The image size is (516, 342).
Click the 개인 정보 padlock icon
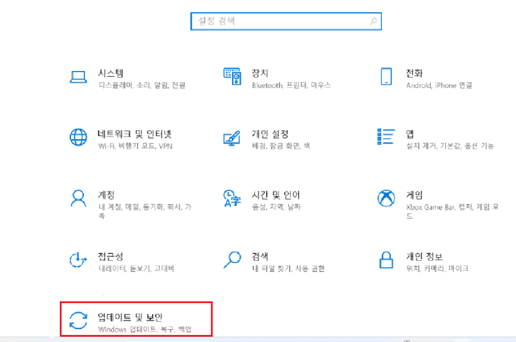click(x=386, y=260)
